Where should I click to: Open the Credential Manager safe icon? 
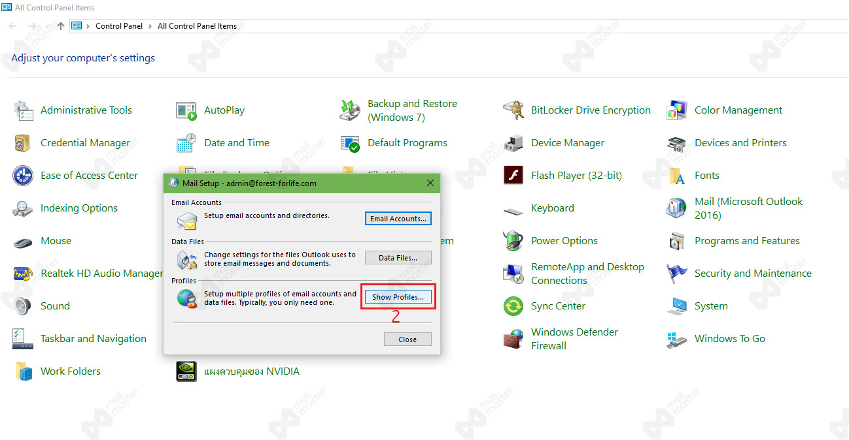(23, 143)
